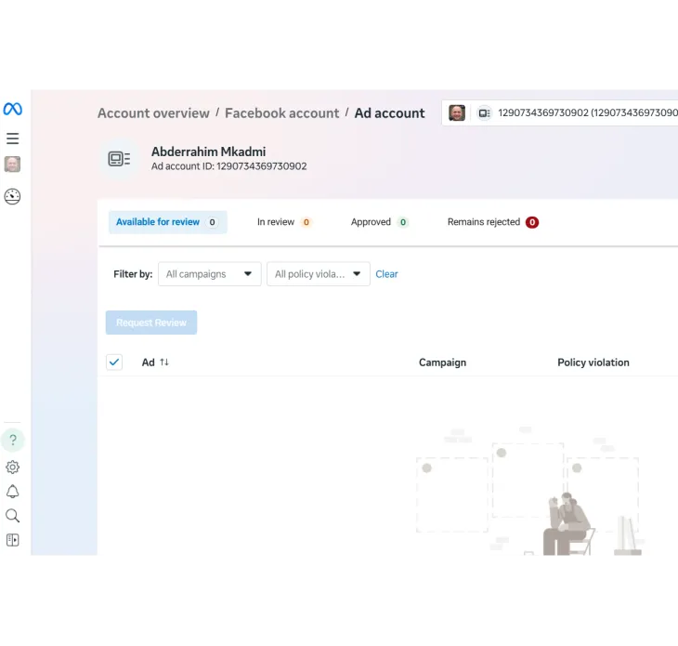This screenshot has width=678, height=646.
Task: Open Settings with the gear icon
Action: (12, 468)
